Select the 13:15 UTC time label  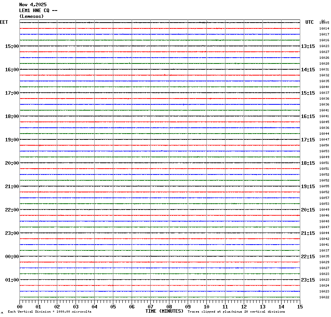[x=308, y=46]
